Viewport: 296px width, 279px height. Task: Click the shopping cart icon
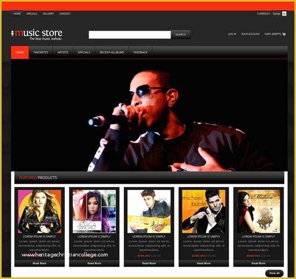tap(284, 34)
